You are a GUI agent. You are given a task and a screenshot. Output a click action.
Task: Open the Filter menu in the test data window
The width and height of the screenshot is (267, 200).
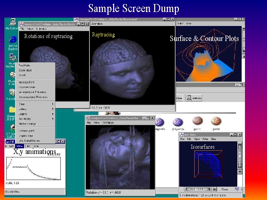coord(205,139)
